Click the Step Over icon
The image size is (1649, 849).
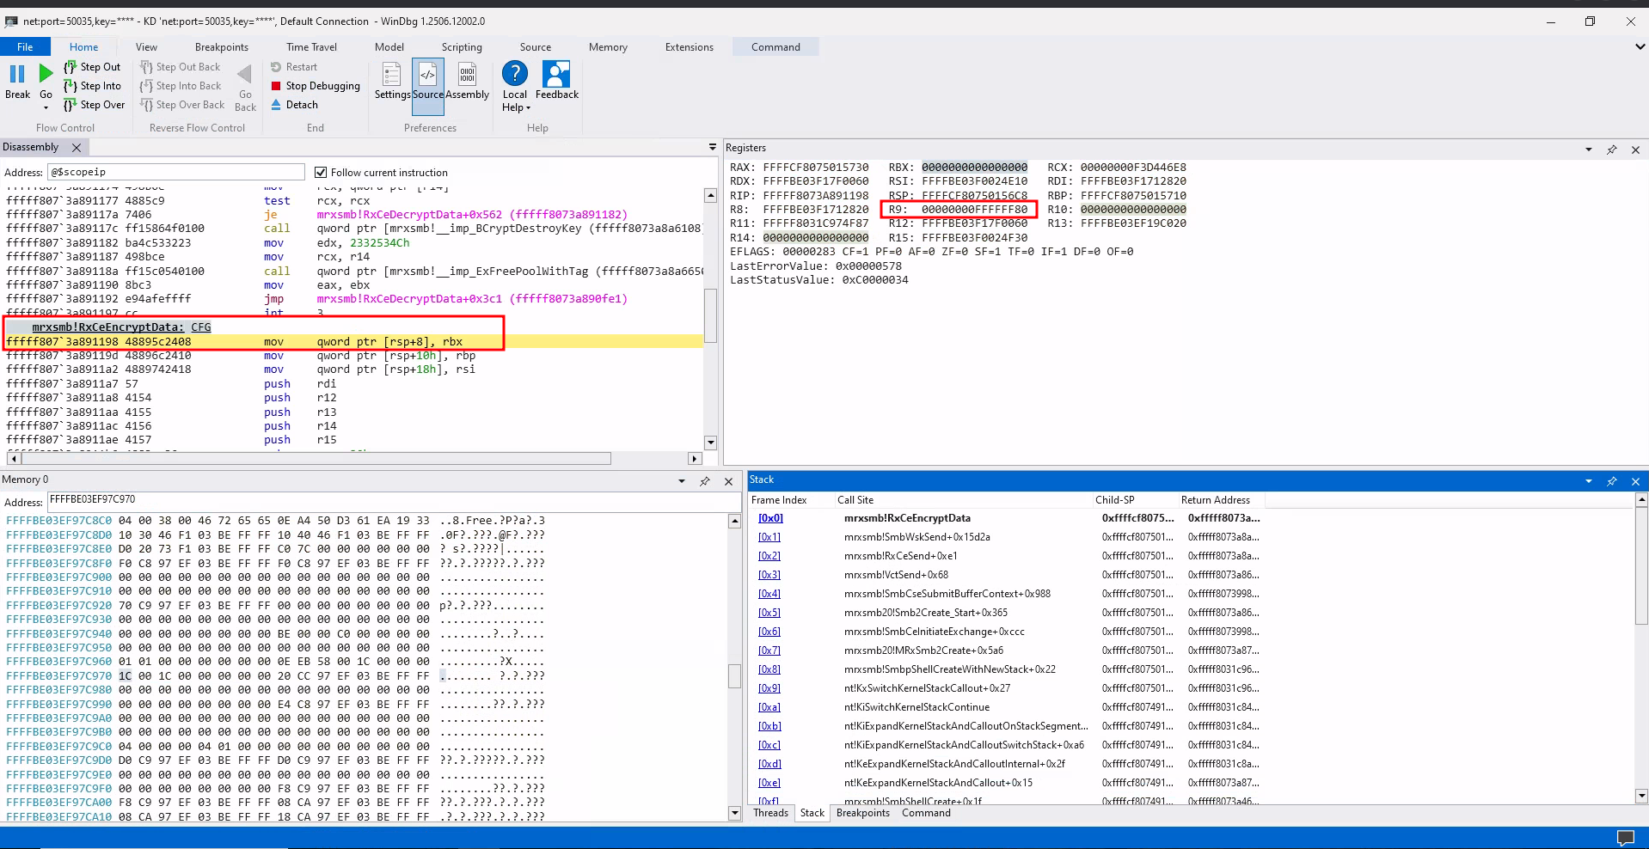pyautogui.click(x=70, y=105)
